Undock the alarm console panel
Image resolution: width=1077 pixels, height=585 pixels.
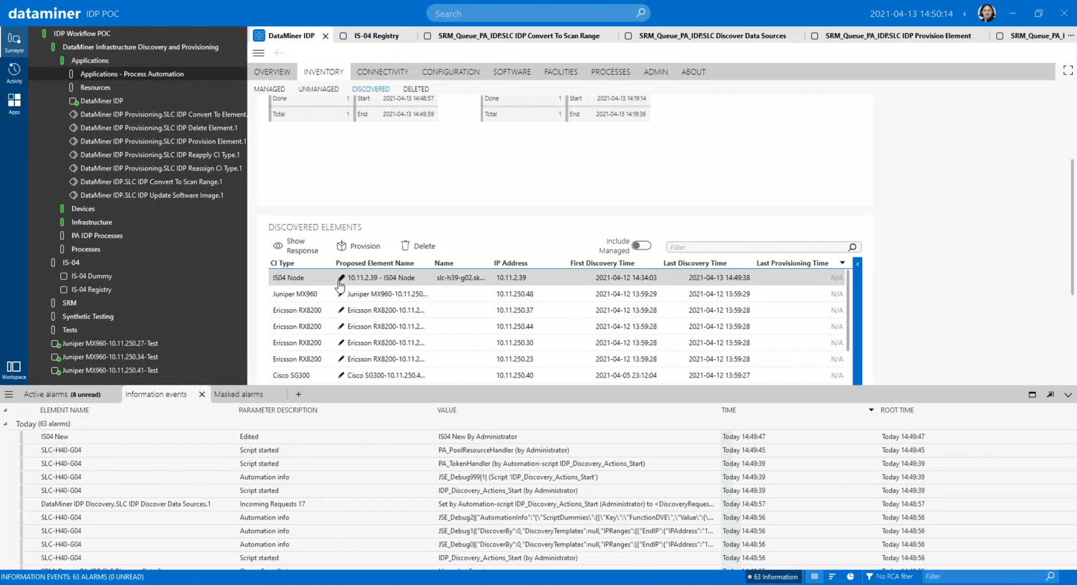click(1050, 394)
